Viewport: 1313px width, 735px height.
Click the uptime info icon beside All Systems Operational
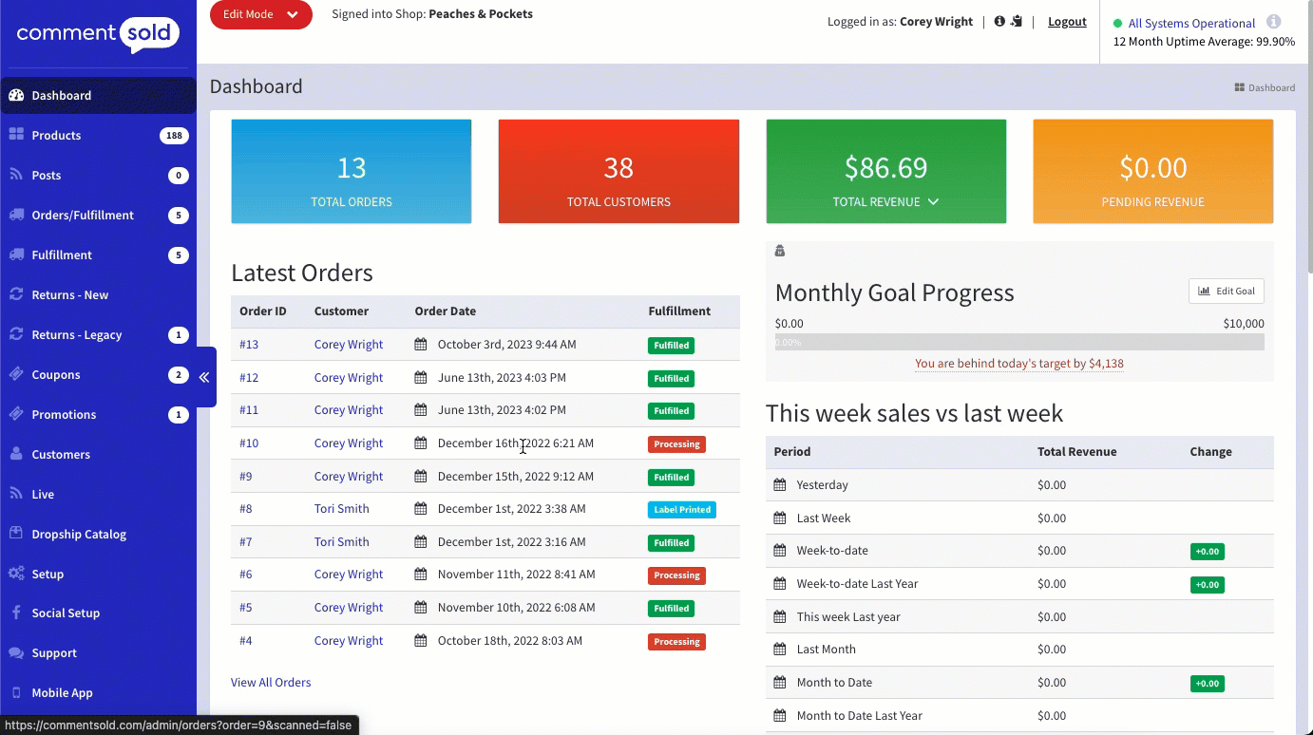click(x=1273, y=22)
